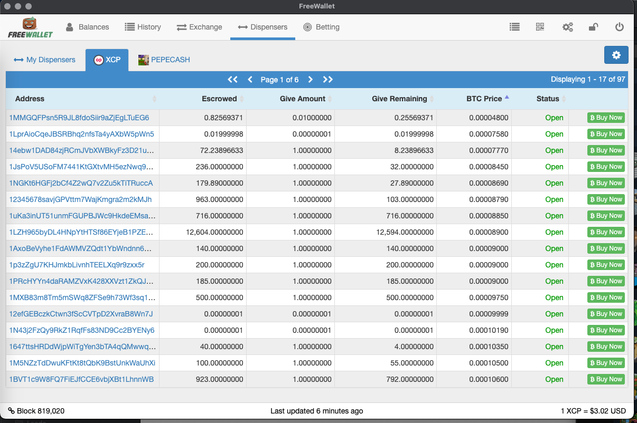Jump to last page of dispensers

click(x=328, y=80)
